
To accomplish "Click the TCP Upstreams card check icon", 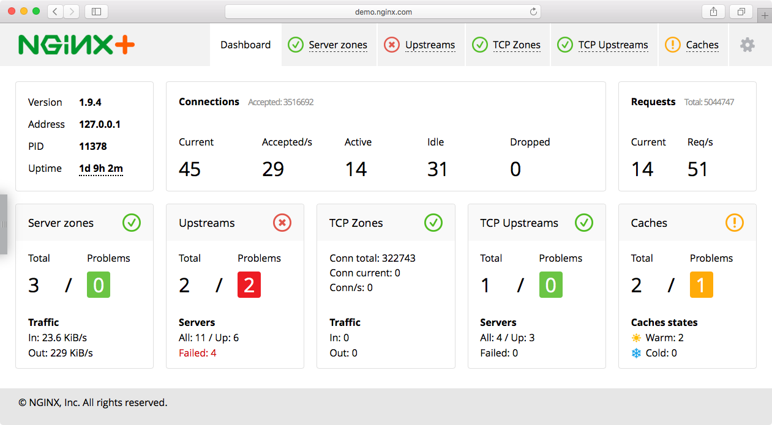I will tap(584, 223).
